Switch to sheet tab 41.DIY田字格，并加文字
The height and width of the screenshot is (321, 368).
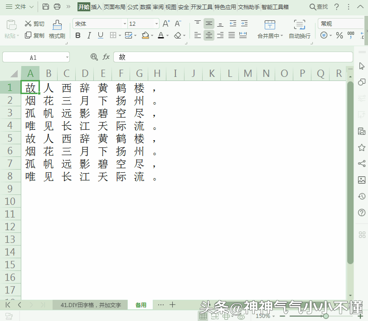point(91,305)
